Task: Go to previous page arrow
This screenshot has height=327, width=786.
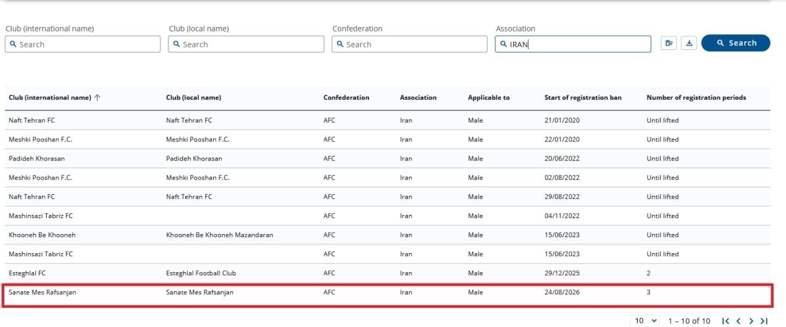Action: [x=739, y=321]
